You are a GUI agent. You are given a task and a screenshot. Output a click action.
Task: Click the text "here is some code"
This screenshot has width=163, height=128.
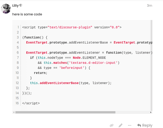(x=27, y=14)
